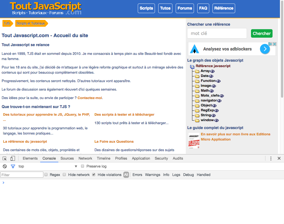Open the Forums navigation button

click(185, 8)
